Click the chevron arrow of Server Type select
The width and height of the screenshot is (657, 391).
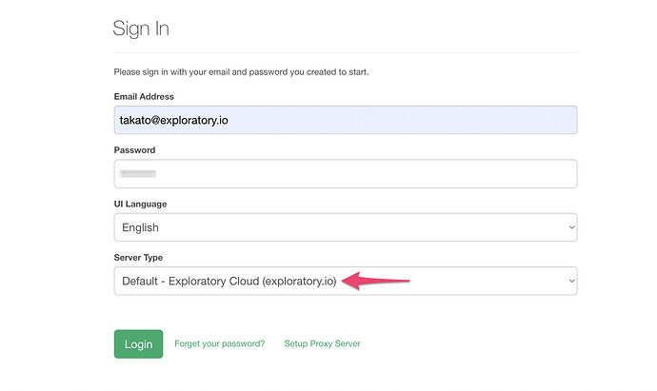(571, 281)
